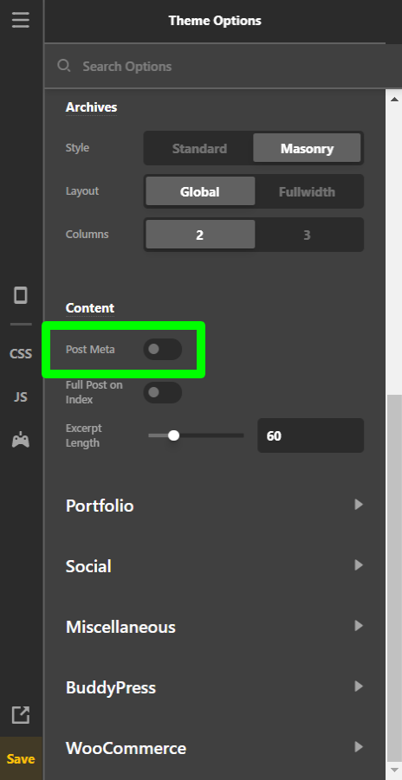Expand the Social section

tap(215, 566)
